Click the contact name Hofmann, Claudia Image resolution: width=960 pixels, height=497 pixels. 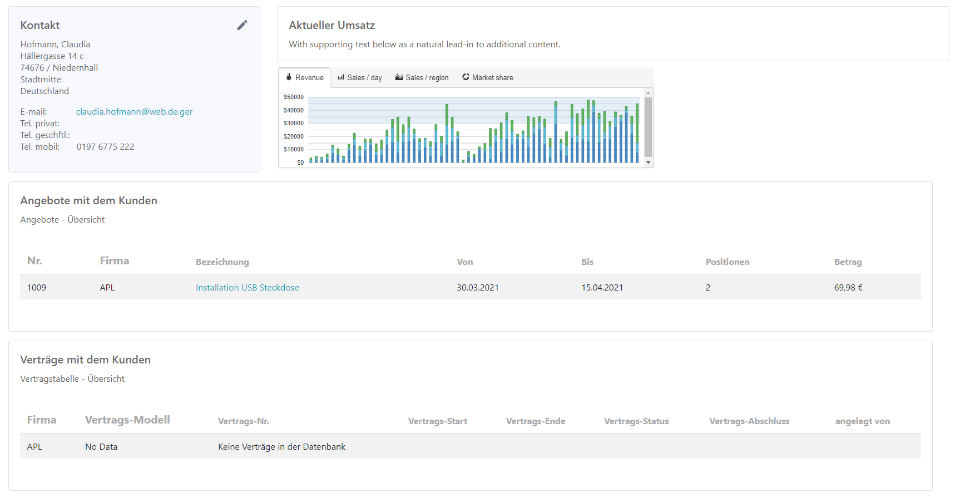point(55,44)
